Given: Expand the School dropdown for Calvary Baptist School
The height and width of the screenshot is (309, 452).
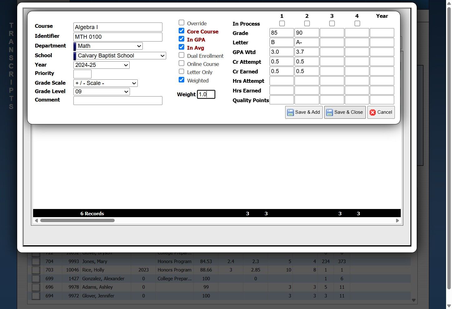Looking at the screenshot, I should (x=120, y=56).
